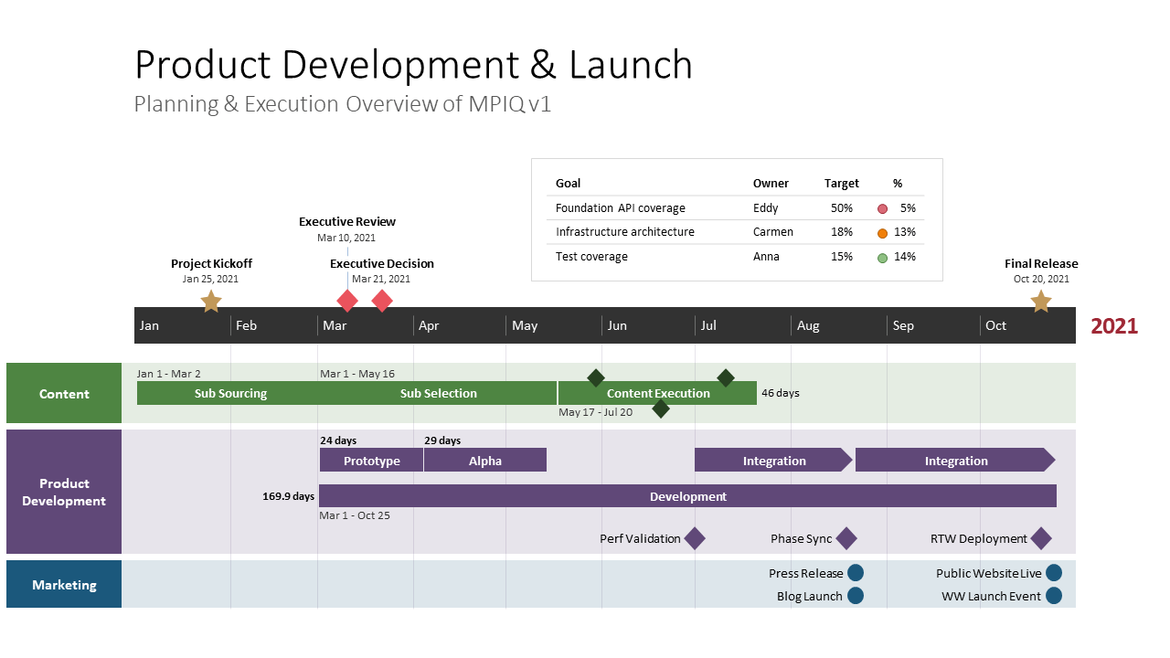Select the Executive Review diamond marker

(346, 300)
